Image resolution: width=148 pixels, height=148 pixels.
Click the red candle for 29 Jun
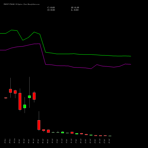(10, 91)
